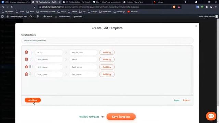Viewport: 219px width, 123px height.
Task: Grab the drag handle of the last_name row
Action: (x=30, y=74)
